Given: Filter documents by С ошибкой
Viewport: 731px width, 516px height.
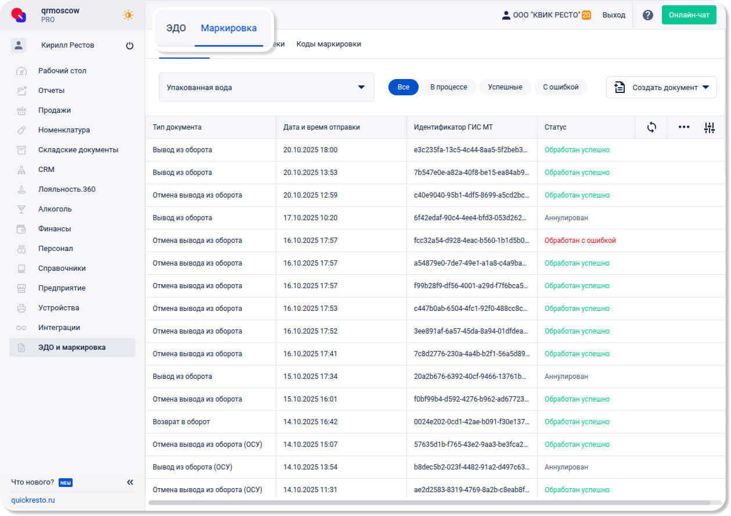Looking at the screenshot, I should [x=560, y=87].
